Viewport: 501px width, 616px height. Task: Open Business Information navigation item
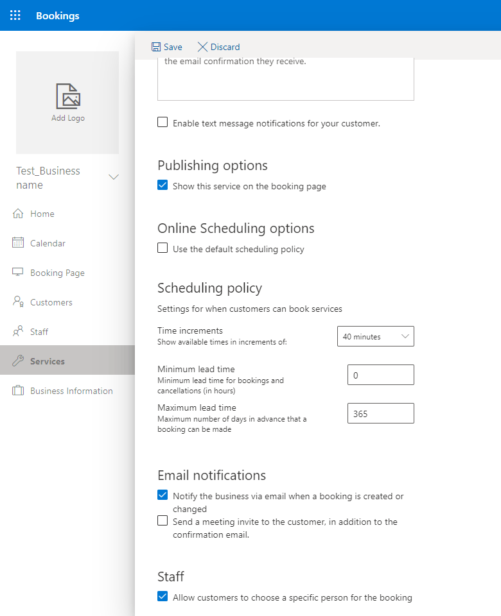67,391
